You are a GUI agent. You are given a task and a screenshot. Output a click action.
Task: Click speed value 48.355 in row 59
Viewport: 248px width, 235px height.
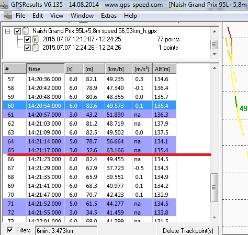coord(115,97)
